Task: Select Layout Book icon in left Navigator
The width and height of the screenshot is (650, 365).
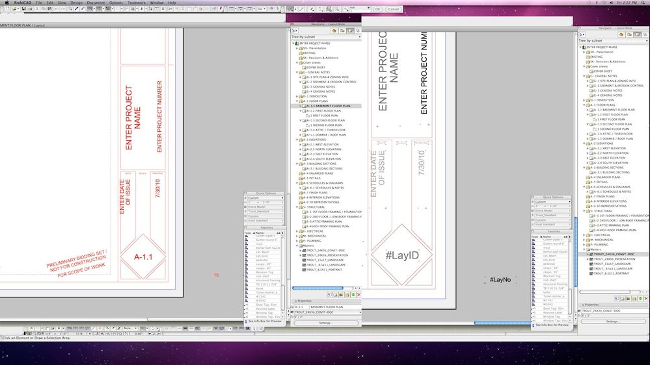Action: point(350,31)
